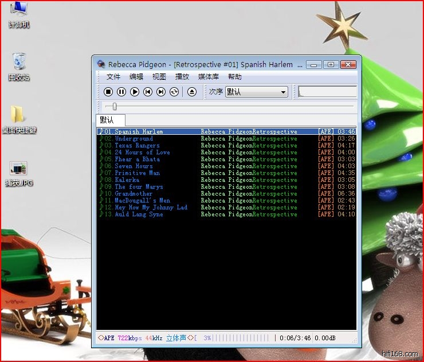Select track 13 Auld Lang Syne
Image resolution: width=424 pixels, height=362 pixels.
point(139,215)
